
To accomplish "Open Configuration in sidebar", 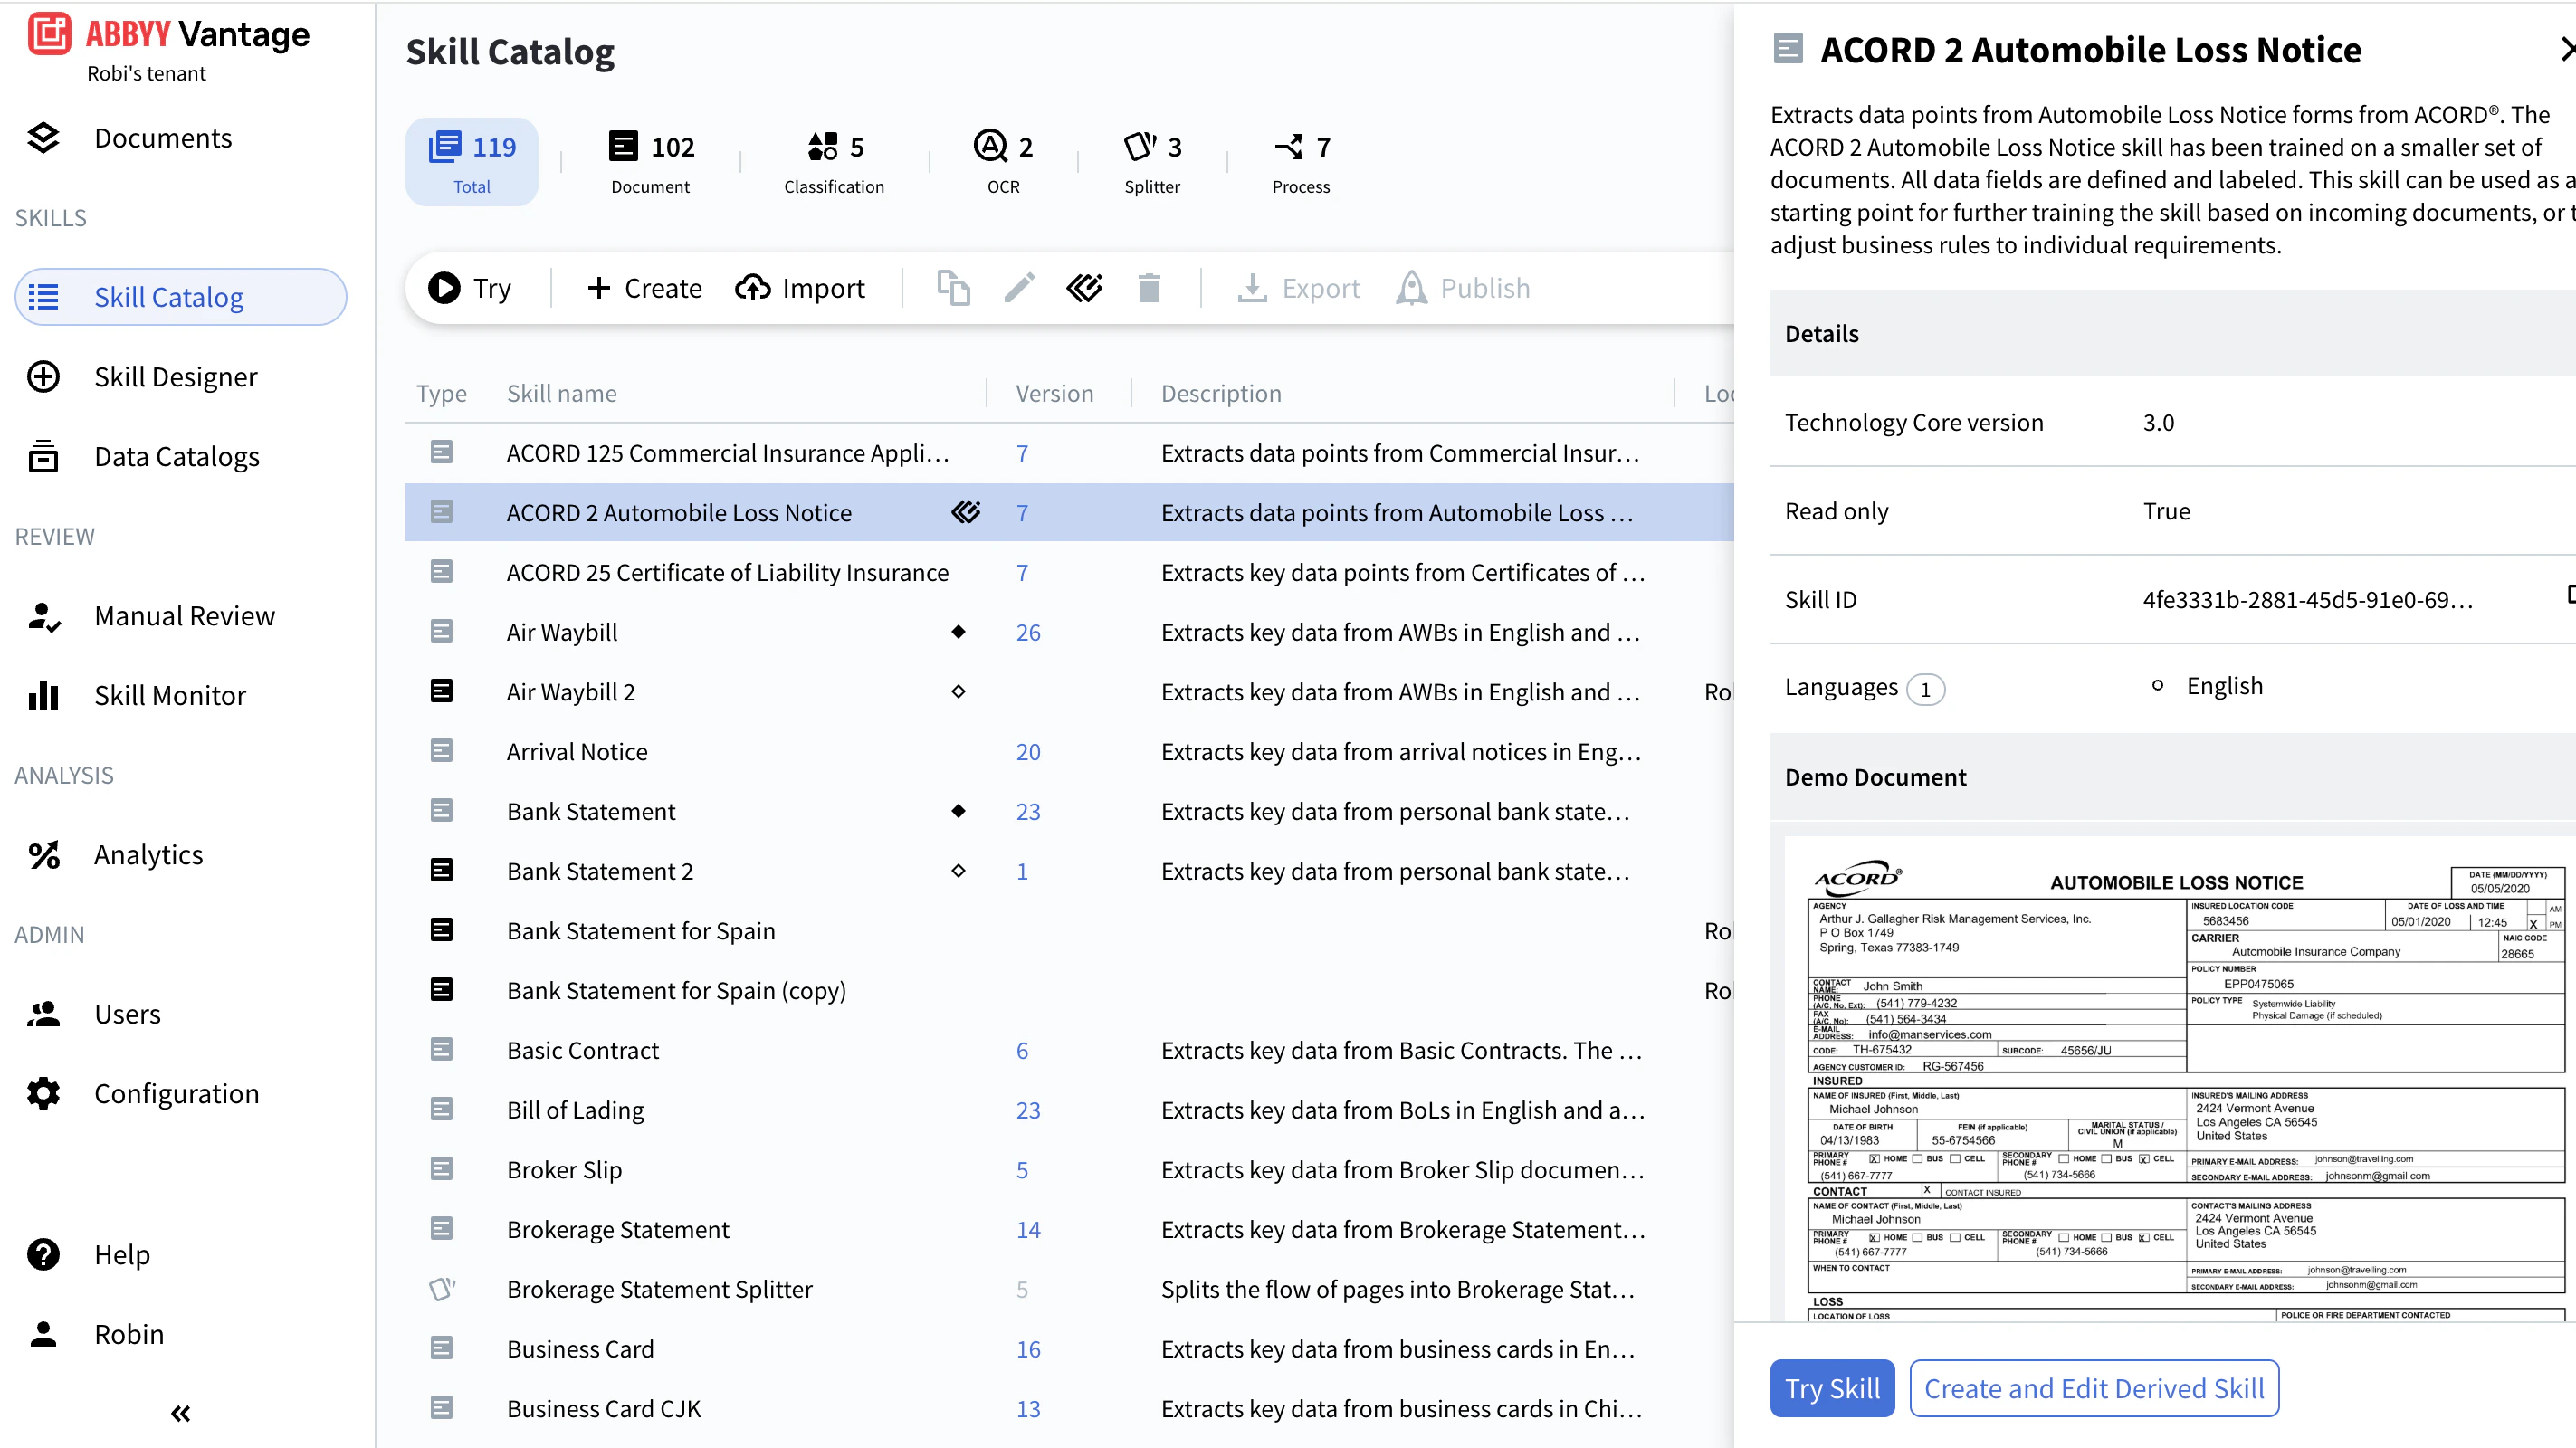I will pyautogui.click(x=177, y=1093).
